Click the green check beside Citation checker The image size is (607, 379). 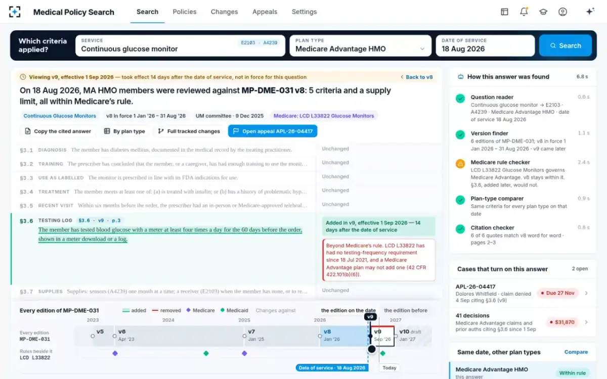[460, 229]
